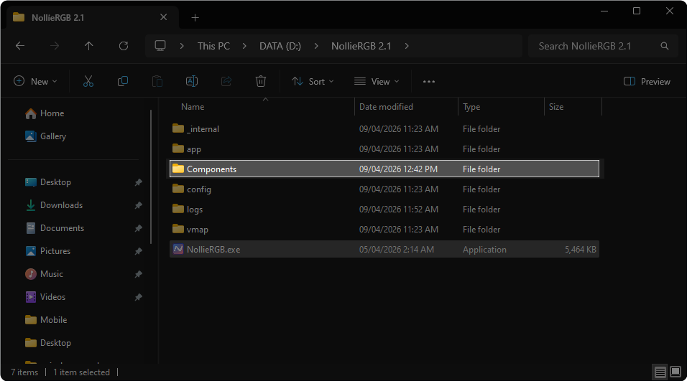Unpin Documents using its pin icon
687x381 pixels.
coord(138,228)
